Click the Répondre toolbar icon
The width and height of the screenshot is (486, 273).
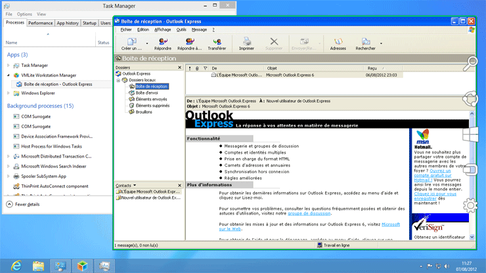pos(162,43)
